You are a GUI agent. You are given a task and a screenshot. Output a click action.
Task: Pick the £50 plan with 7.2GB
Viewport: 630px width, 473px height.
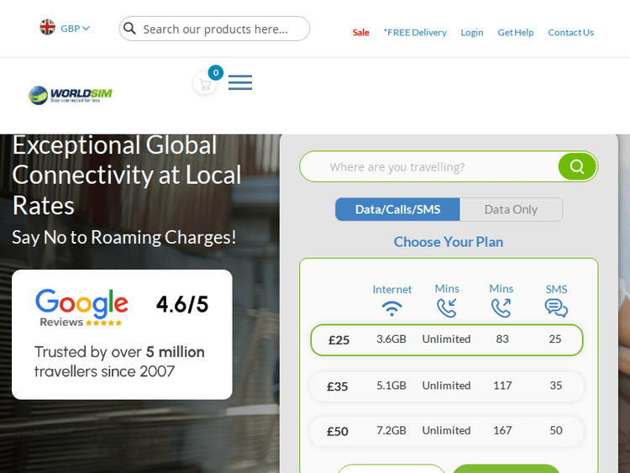click(x=447, y=431)
